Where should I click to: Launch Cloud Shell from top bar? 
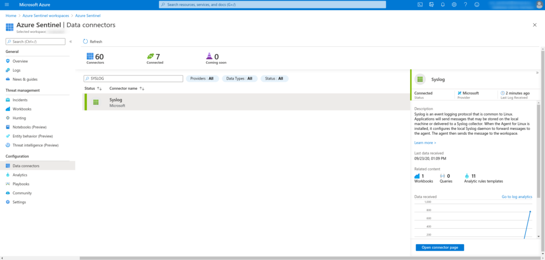420,4
